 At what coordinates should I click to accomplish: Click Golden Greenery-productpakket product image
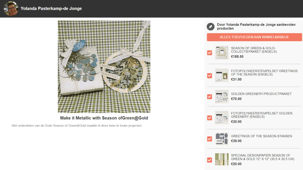pyautogui.click(x=222, y=96)
